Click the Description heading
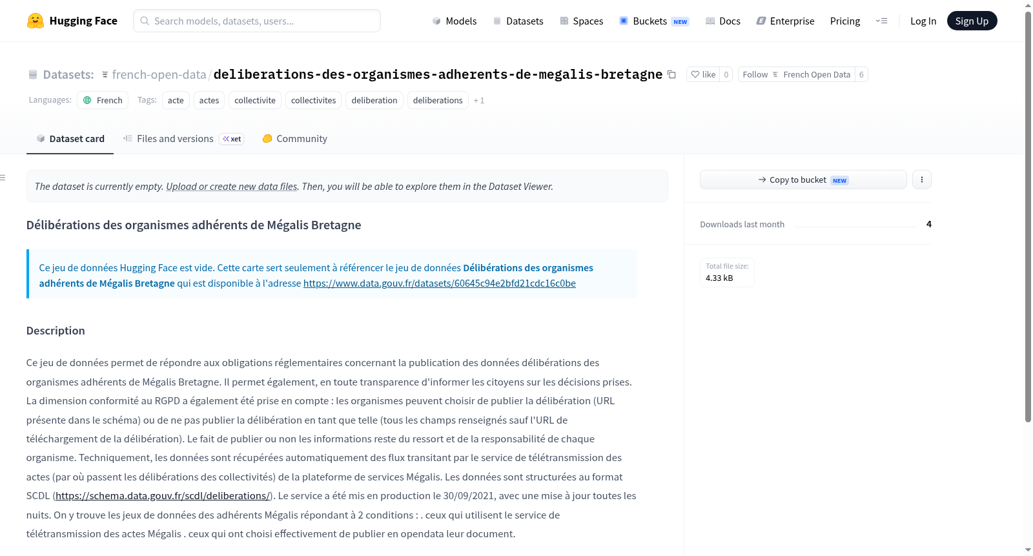This screenshot has width=1033, height=556. [x=56, y=331]
